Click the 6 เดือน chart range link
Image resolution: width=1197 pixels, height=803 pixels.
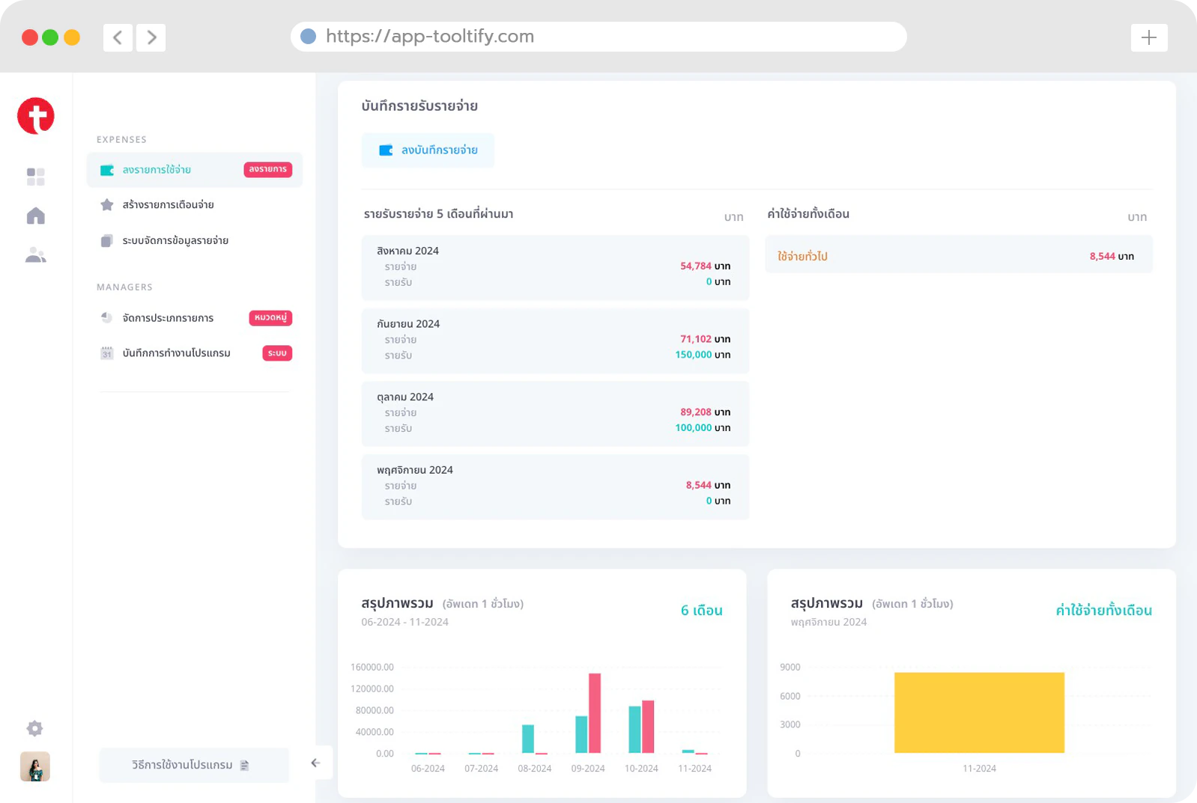point(701,611)
